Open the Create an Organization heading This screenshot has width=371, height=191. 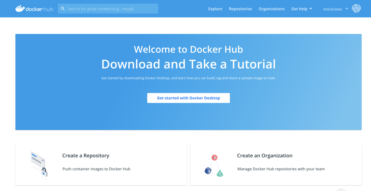click(265, 156)
